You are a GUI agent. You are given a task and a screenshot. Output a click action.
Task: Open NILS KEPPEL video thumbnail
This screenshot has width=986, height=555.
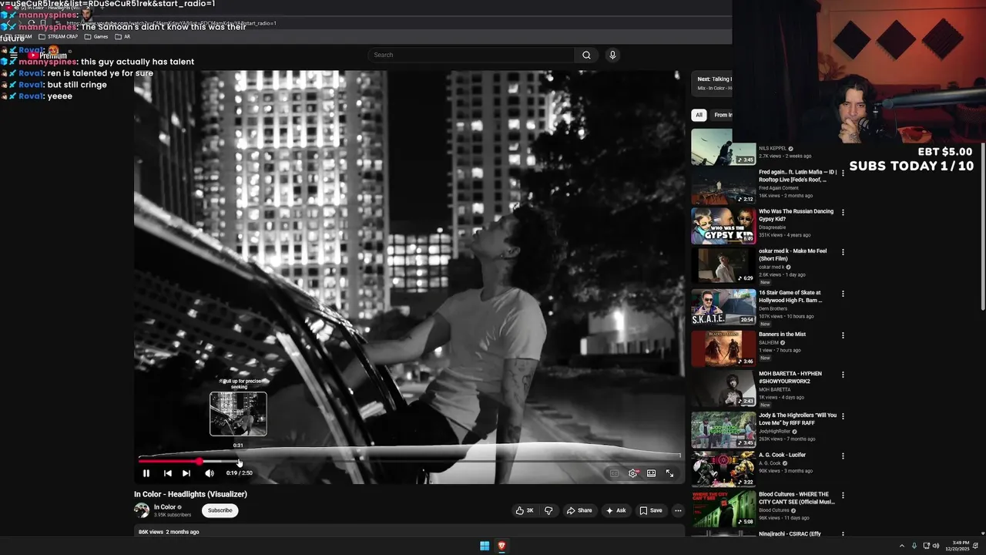click(723, 146)
